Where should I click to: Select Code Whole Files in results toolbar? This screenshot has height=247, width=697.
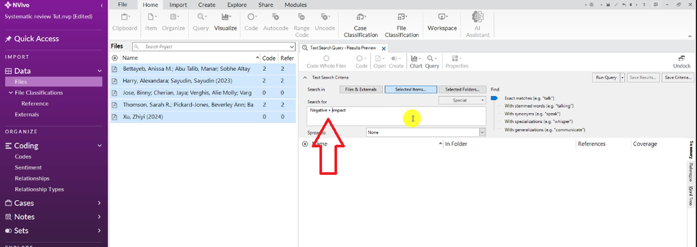click(x=326, y=62)
